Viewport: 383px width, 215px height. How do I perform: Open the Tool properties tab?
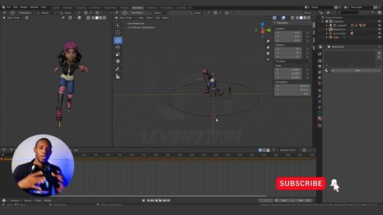(320, 54)
